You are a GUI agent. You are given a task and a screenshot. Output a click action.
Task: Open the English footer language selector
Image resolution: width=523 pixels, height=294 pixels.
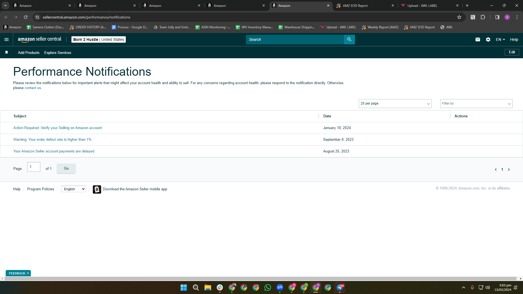(x=74, y=189)
